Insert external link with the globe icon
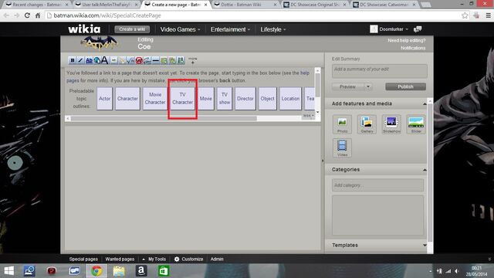The height and width of the screenshot is (278, 494). tap(97, 60)
